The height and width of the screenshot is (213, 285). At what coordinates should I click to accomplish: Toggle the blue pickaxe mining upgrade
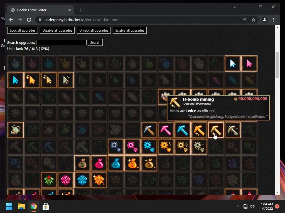click(183, 130)
